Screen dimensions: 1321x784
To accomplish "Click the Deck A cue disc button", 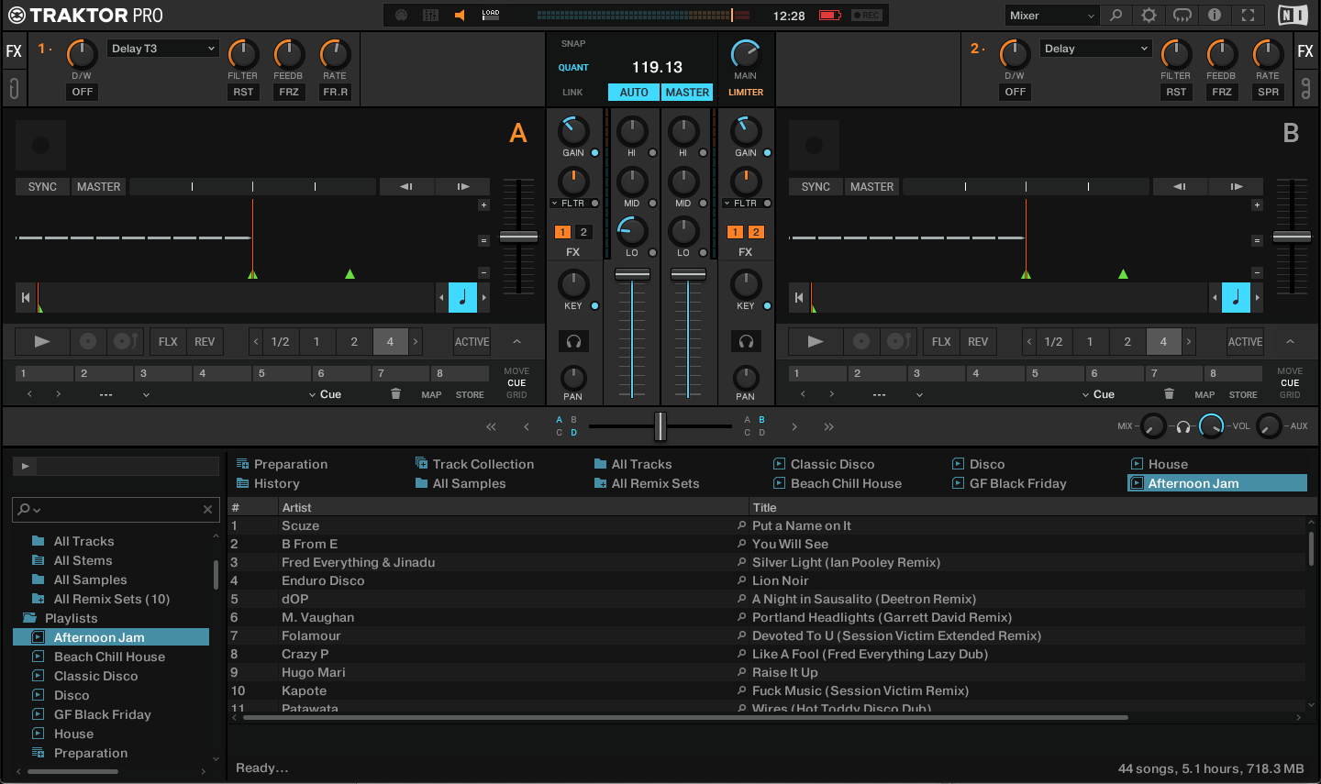I will [88, 341].
